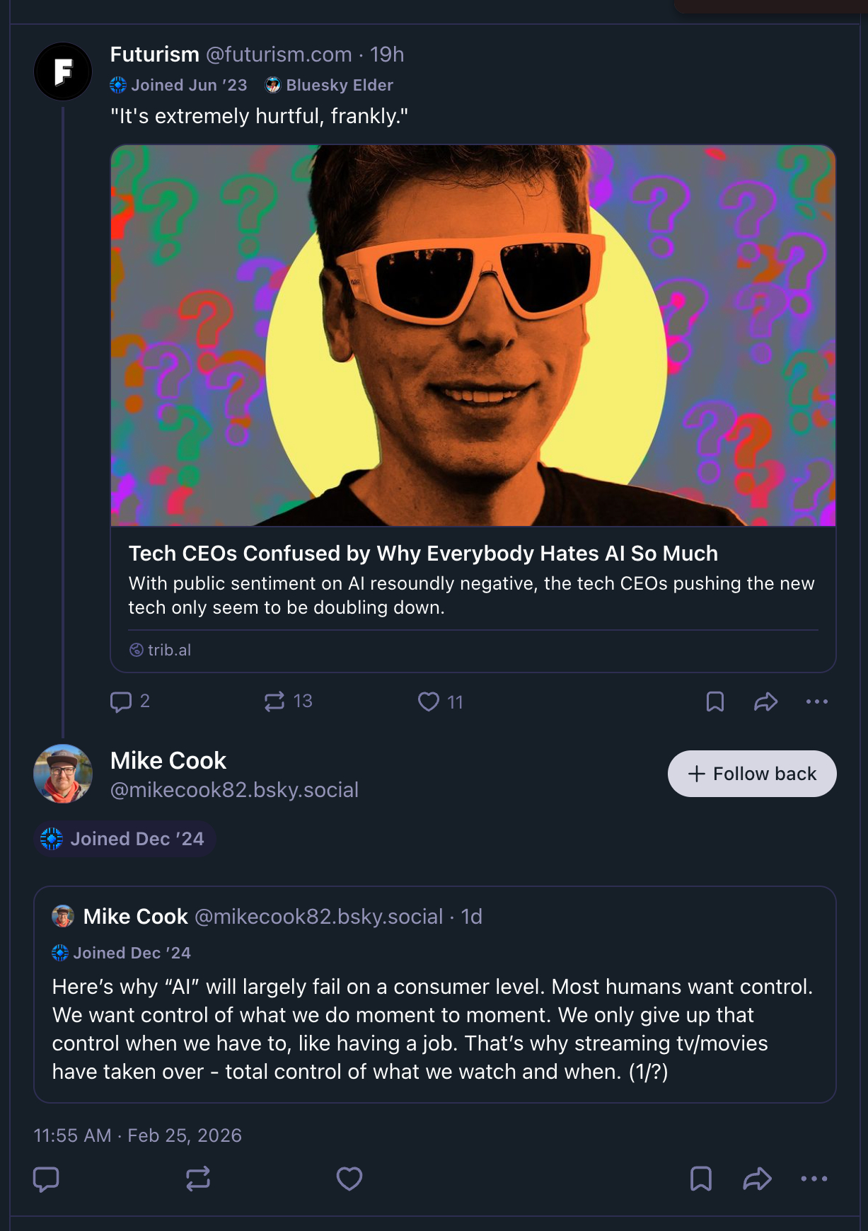The image size is (868, 1231).
Task: Open Futurism profile avatar
Action: tap(63, 71)
